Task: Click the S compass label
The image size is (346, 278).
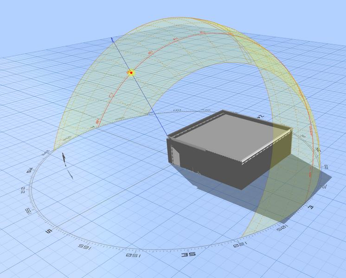Action: pyautogui.click(x=49, y=231)
